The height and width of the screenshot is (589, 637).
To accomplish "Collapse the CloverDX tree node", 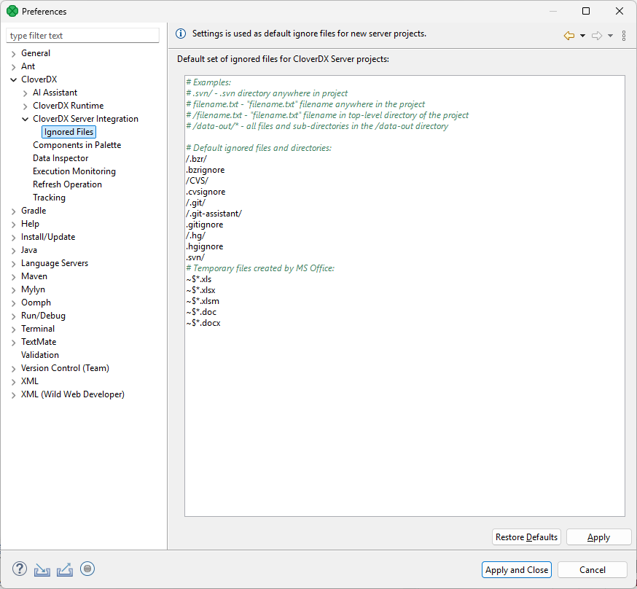I will pos(13,79).
